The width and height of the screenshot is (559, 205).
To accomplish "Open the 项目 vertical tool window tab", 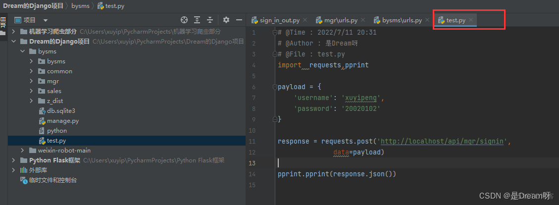I will (3, 25).
